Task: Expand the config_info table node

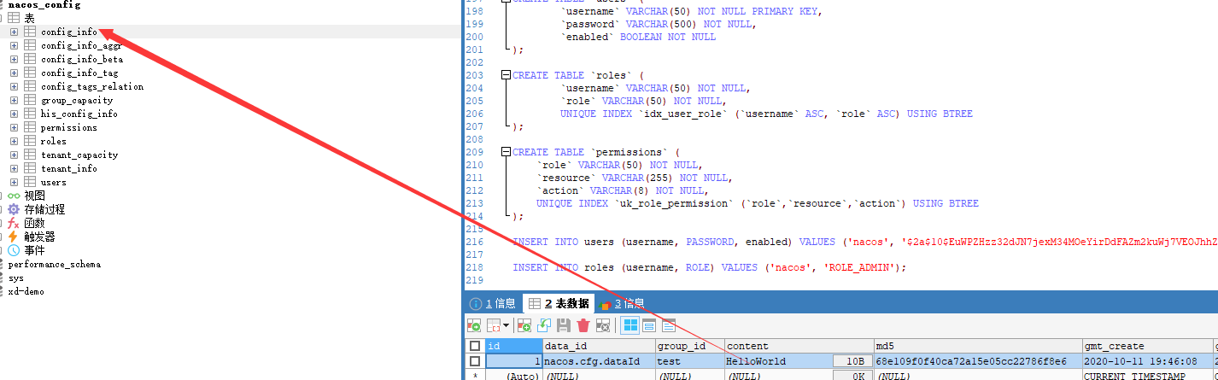Action: click(15, 32)
